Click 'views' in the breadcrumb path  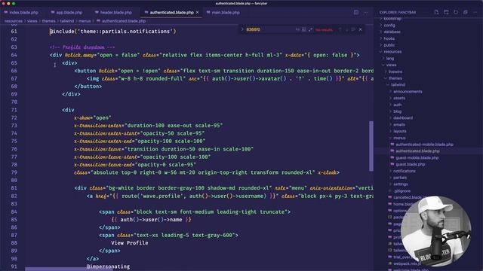(32, 21)
